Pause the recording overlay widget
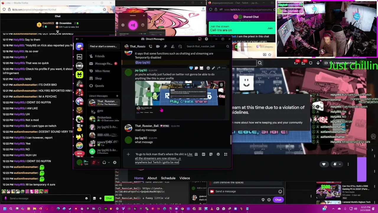Viewport: 378px width, 213px height. coord(133,25)
